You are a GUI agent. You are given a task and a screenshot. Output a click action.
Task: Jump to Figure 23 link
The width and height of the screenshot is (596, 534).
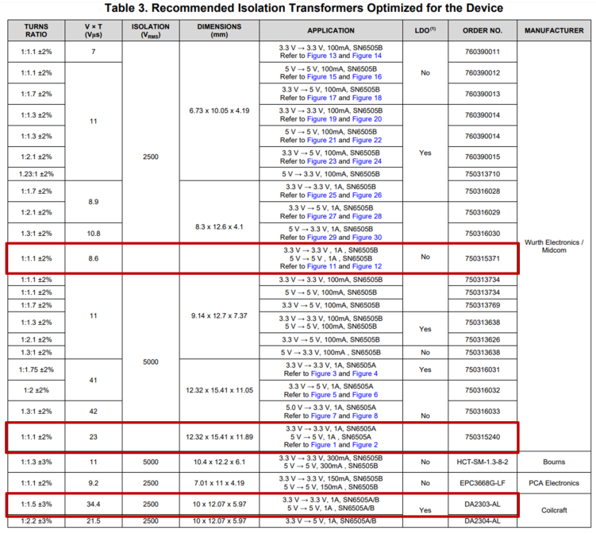(x=321, y=161)
